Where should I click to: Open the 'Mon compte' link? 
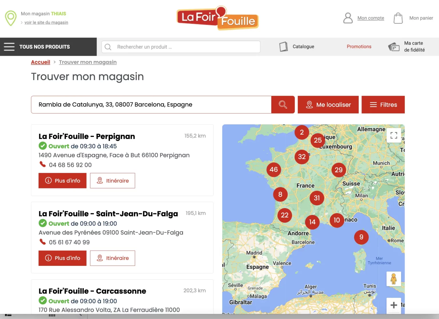(x=371, y=18)
